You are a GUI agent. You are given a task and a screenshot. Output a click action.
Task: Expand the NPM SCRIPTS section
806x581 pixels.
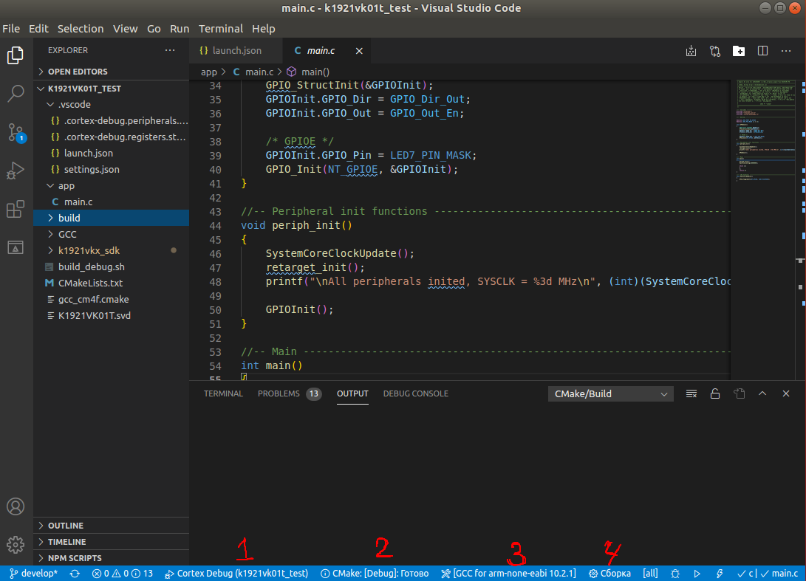(111, 558)
